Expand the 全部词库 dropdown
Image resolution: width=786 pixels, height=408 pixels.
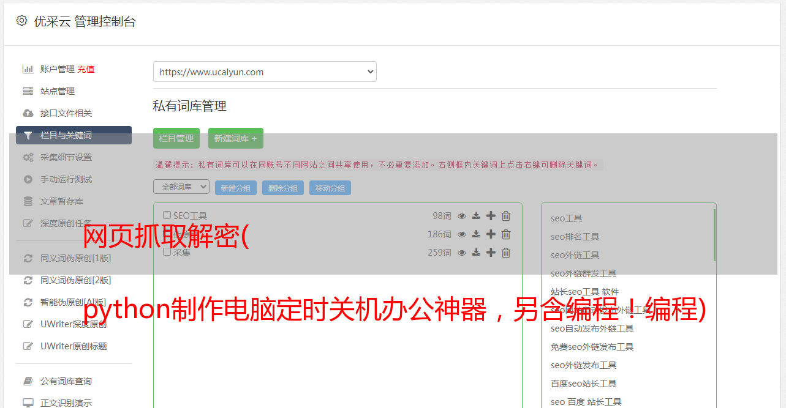(x=181, y=187)
